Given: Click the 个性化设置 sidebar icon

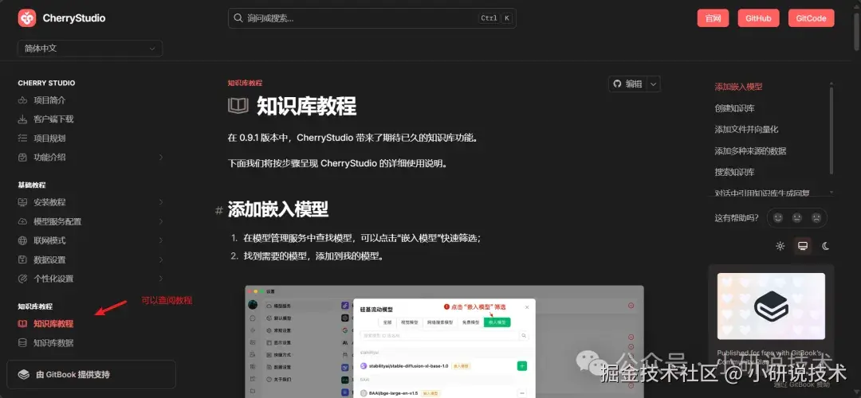Looking at the screenshot, I should point(22,279).
